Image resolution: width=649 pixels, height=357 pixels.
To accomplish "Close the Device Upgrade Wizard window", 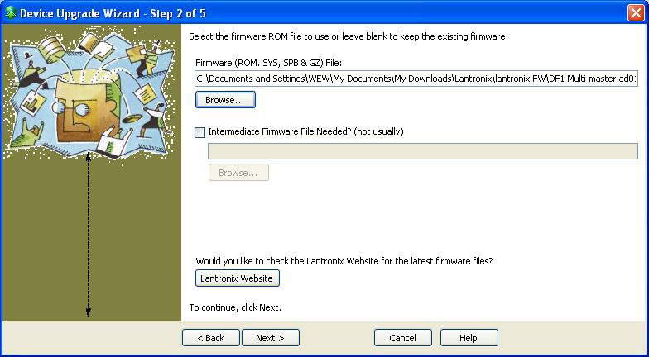I will [636, 13].
